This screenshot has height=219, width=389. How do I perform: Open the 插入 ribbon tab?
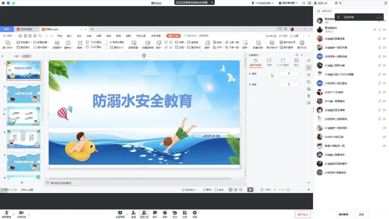(x=69, y=36)
